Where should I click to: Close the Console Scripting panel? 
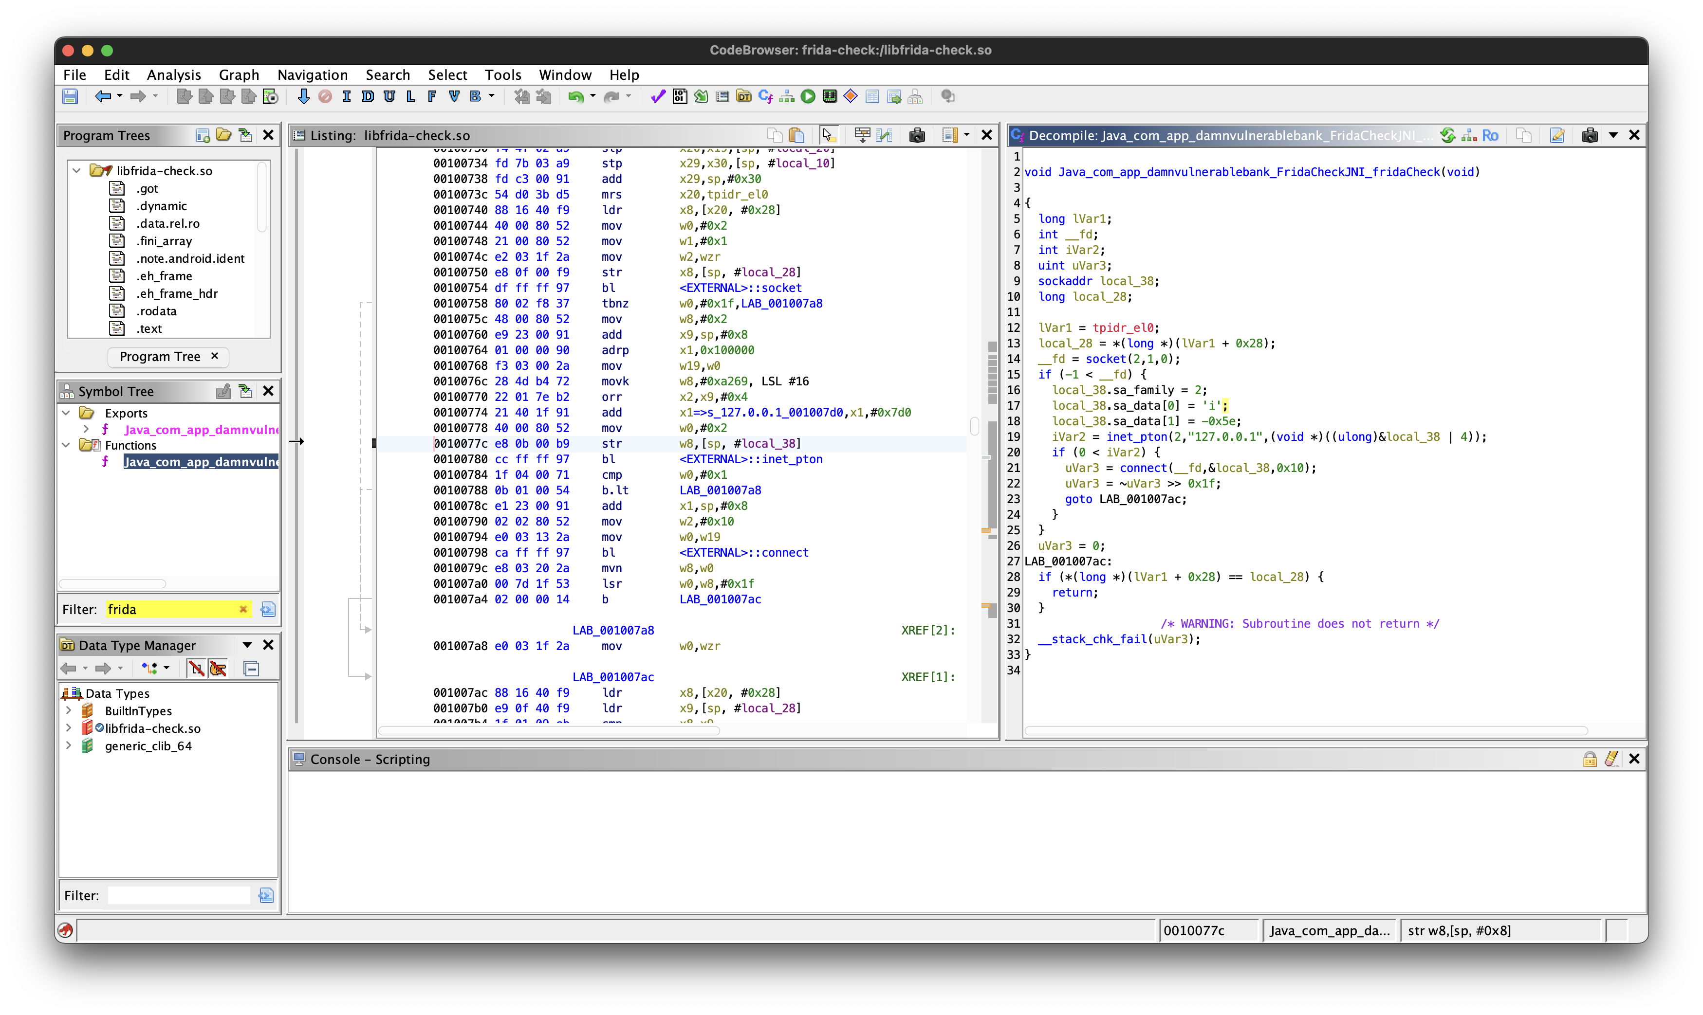tap(1634, 759)
